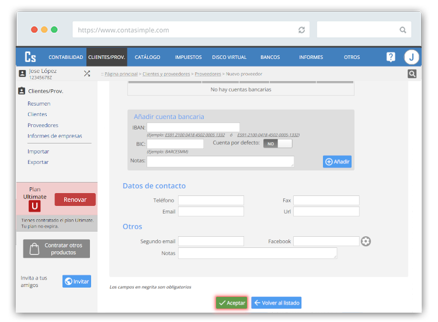Click the browser search magnifier icon
This screenshot has height=322, width=438.
coord(402,30)
